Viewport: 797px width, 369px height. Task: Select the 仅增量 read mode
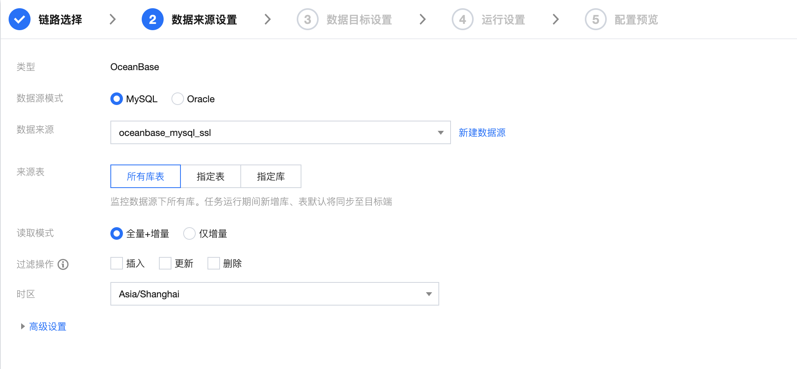[189, 233]
